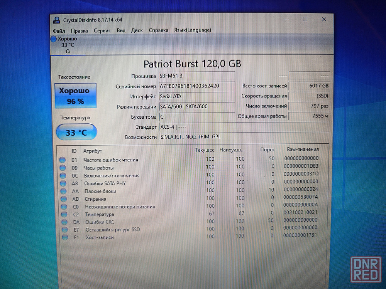Open the Сервис menu

coord(102,30)
